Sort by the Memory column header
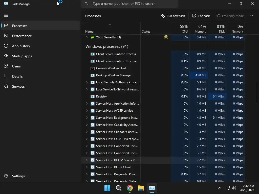This screenshot has width=259, height=194. tap(199, 29)
